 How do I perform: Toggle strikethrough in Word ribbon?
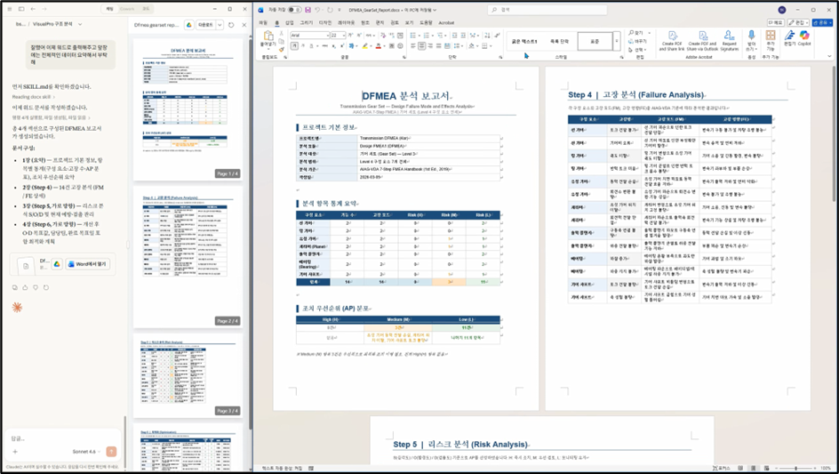324,45
